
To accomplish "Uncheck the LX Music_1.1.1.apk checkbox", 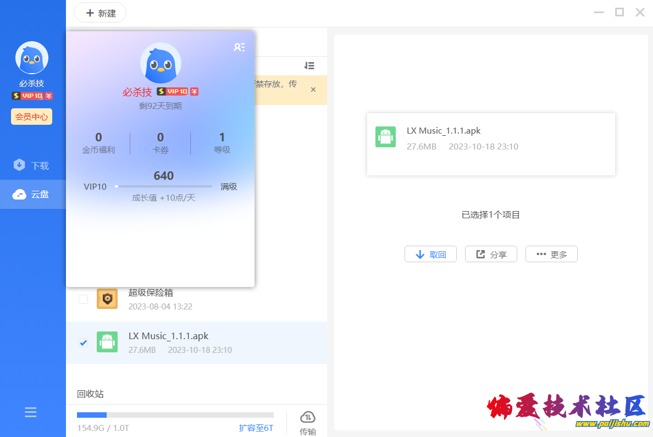I will [83, 343].
